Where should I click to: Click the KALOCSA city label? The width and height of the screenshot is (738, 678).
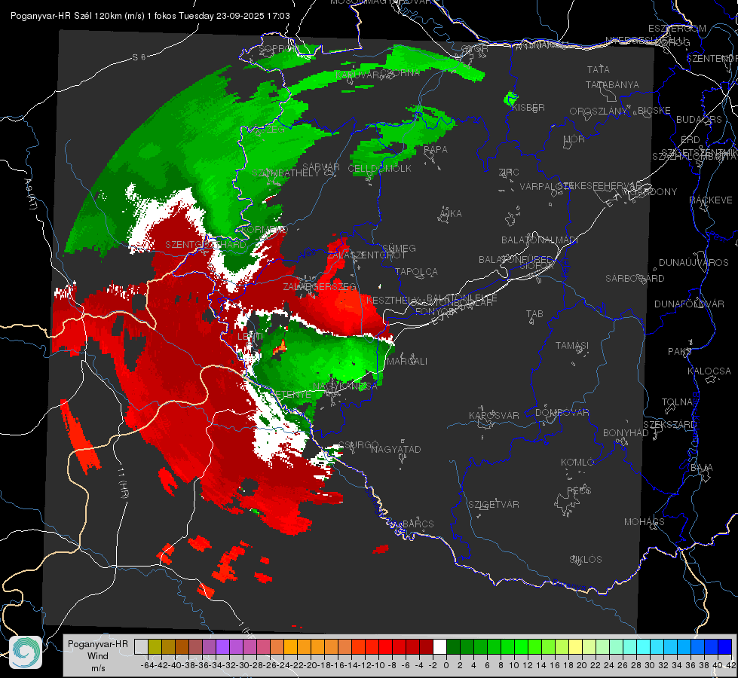point(709,371)
